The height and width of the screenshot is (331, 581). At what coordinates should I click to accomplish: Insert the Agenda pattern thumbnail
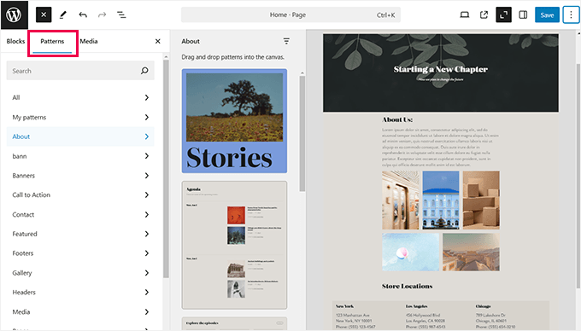coord(234,245)
